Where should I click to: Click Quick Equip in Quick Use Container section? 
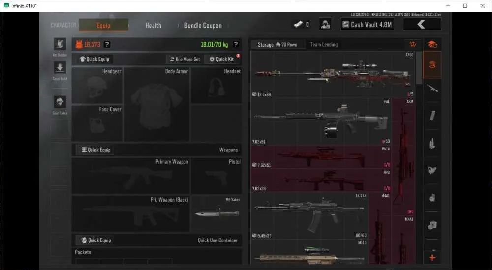point(96,240)
